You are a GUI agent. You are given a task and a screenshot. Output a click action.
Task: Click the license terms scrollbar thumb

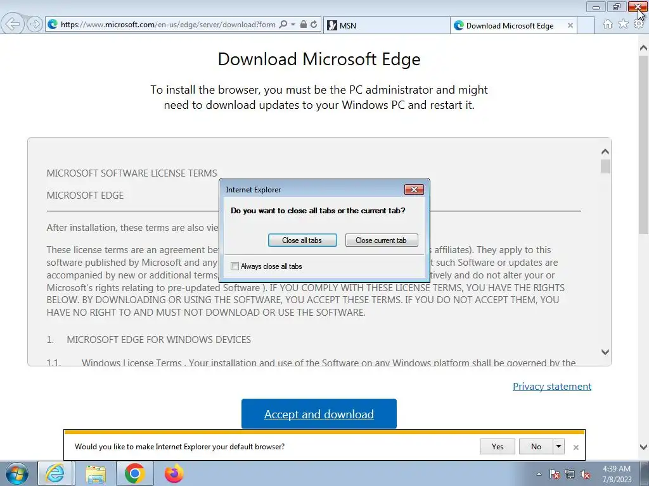[x=605, y=166]
